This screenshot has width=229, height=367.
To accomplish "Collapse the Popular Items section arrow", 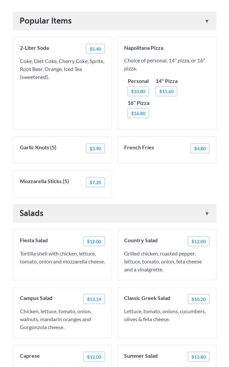I will pos(207,21).
